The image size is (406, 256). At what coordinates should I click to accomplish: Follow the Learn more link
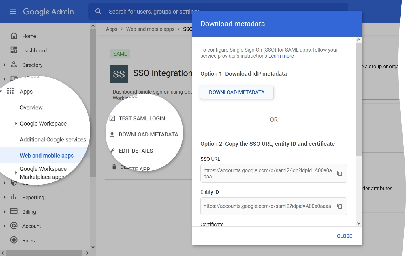[x=281, y=56]
